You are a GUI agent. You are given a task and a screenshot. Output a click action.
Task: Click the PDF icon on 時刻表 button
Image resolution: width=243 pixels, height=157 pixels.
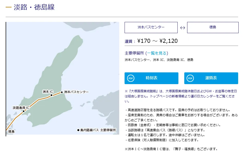[x=131, y=78]
